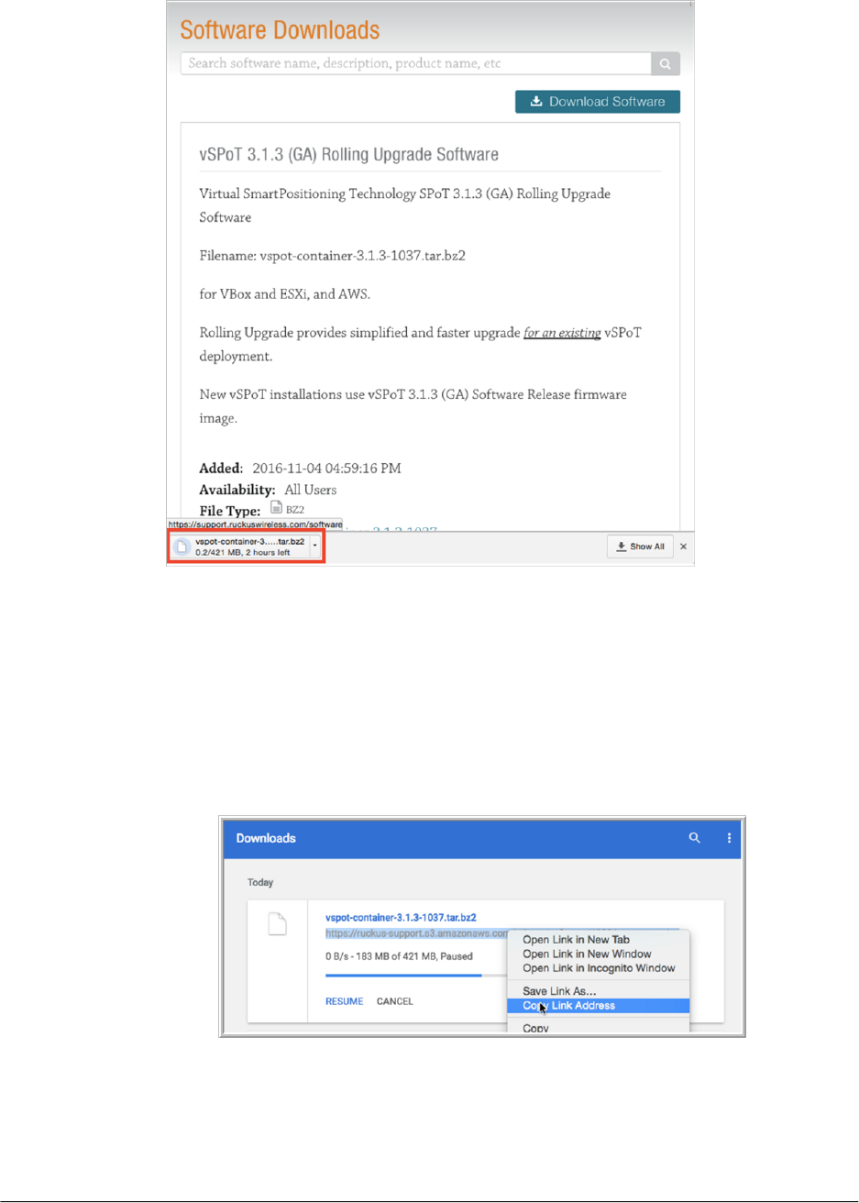The width and height of the screenshot is (859, 1203).
Task: Choose Open Link in Incognito Window
Action: [x=597, y=968]
